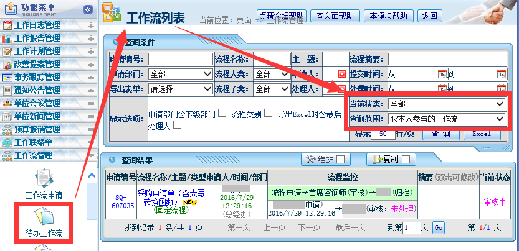Click the 流程摘要 text input field
This screenshot has height=251, width=519.
(447, 59)
